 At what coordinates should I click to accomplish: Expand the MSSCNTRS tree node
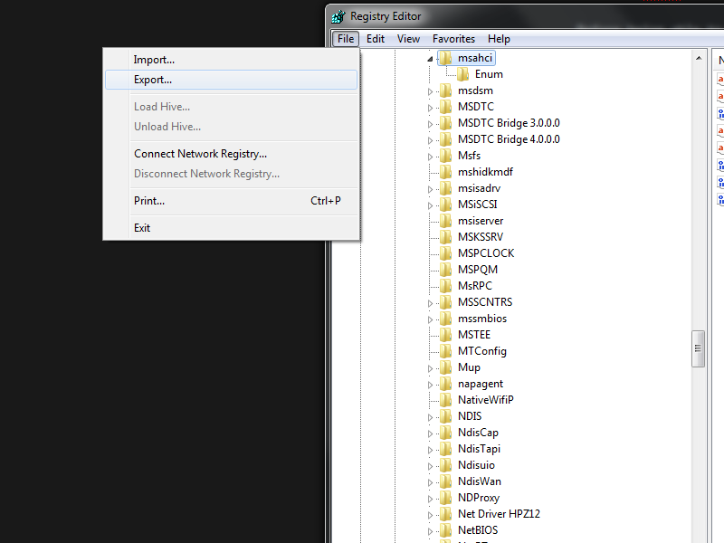pyautogui.click(x=430, y=303)
